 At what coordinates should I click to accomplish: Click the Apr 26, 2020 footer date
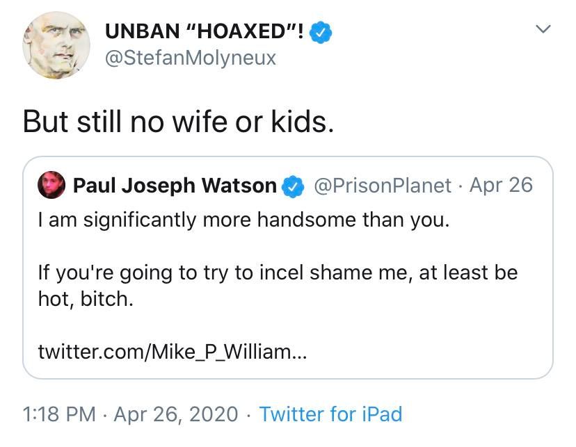coord(177,414)
